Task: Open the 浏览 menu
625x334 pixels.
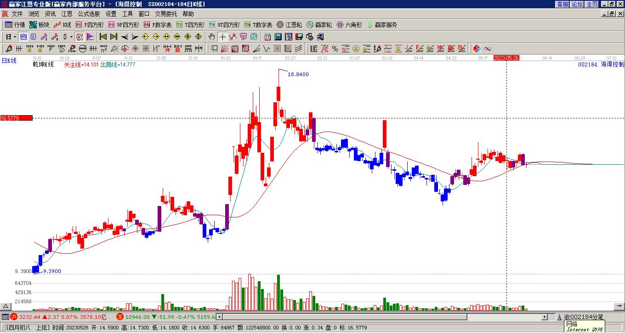Action: (34, 14)
